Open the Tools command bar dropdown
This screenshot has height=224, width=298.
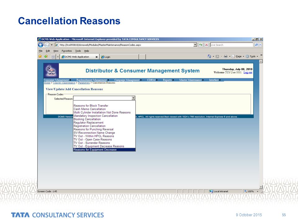coord(252,56)
